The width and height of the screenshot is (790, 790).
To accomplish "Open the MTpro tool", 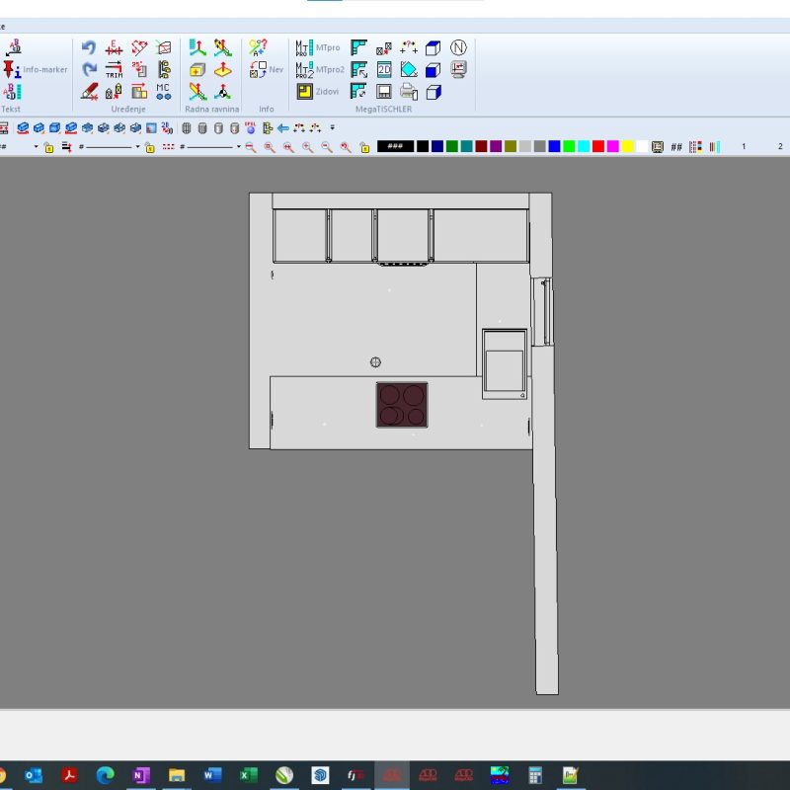I will [320, 47].
